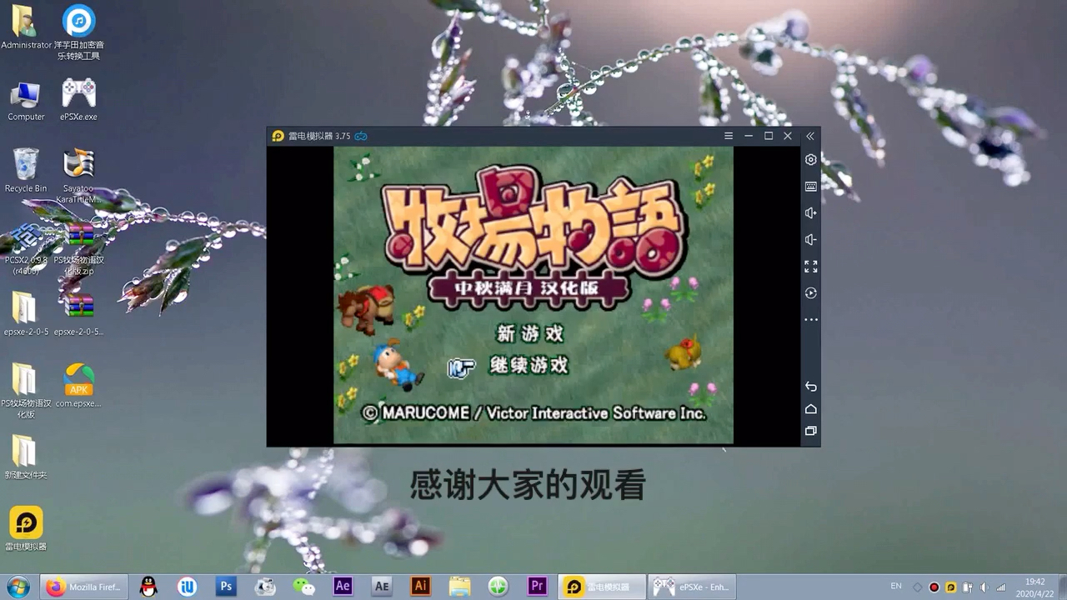1067x600 pixels.
Task: Open purple After Effects taskbar icon
Action: point(343,587)
